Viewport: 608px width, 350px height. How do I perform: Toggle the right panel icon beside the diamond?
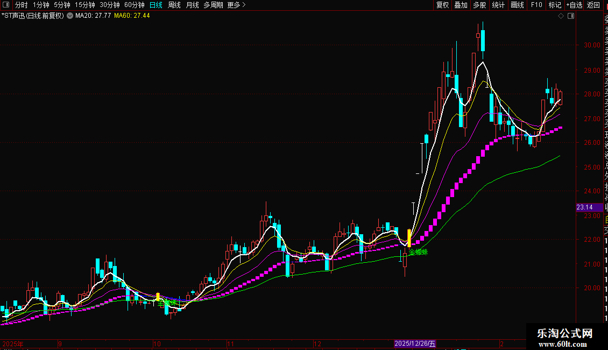point(571,16)
